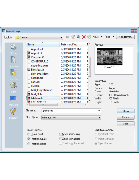Click the GEO_Projection.ntf file icon

tap(29, 90)
